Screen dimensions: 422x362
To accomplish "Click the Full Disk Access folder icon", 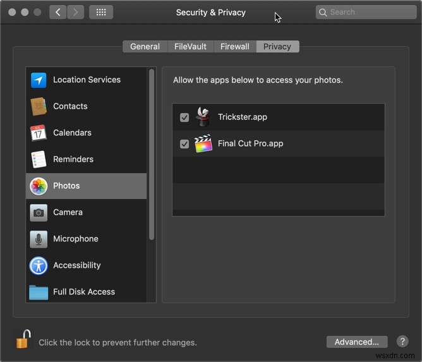I will coord(39,293).
